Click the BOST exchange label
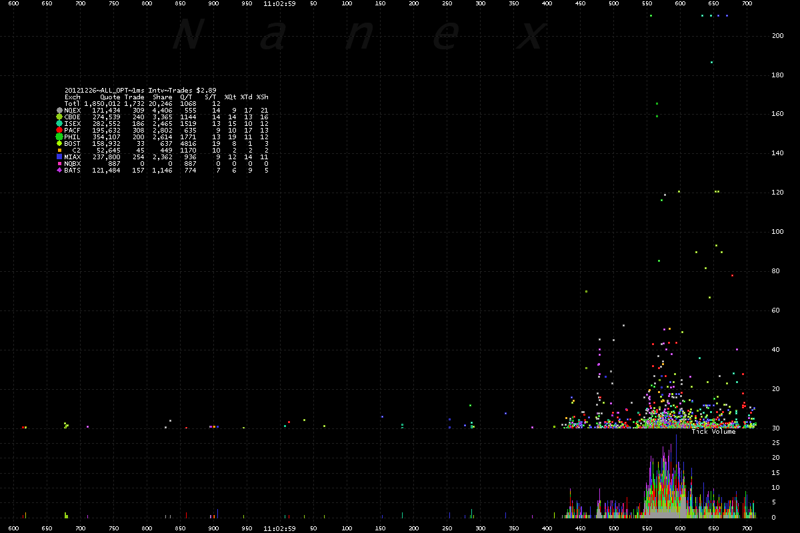This screenshot has width=800, height=533. 73,143
